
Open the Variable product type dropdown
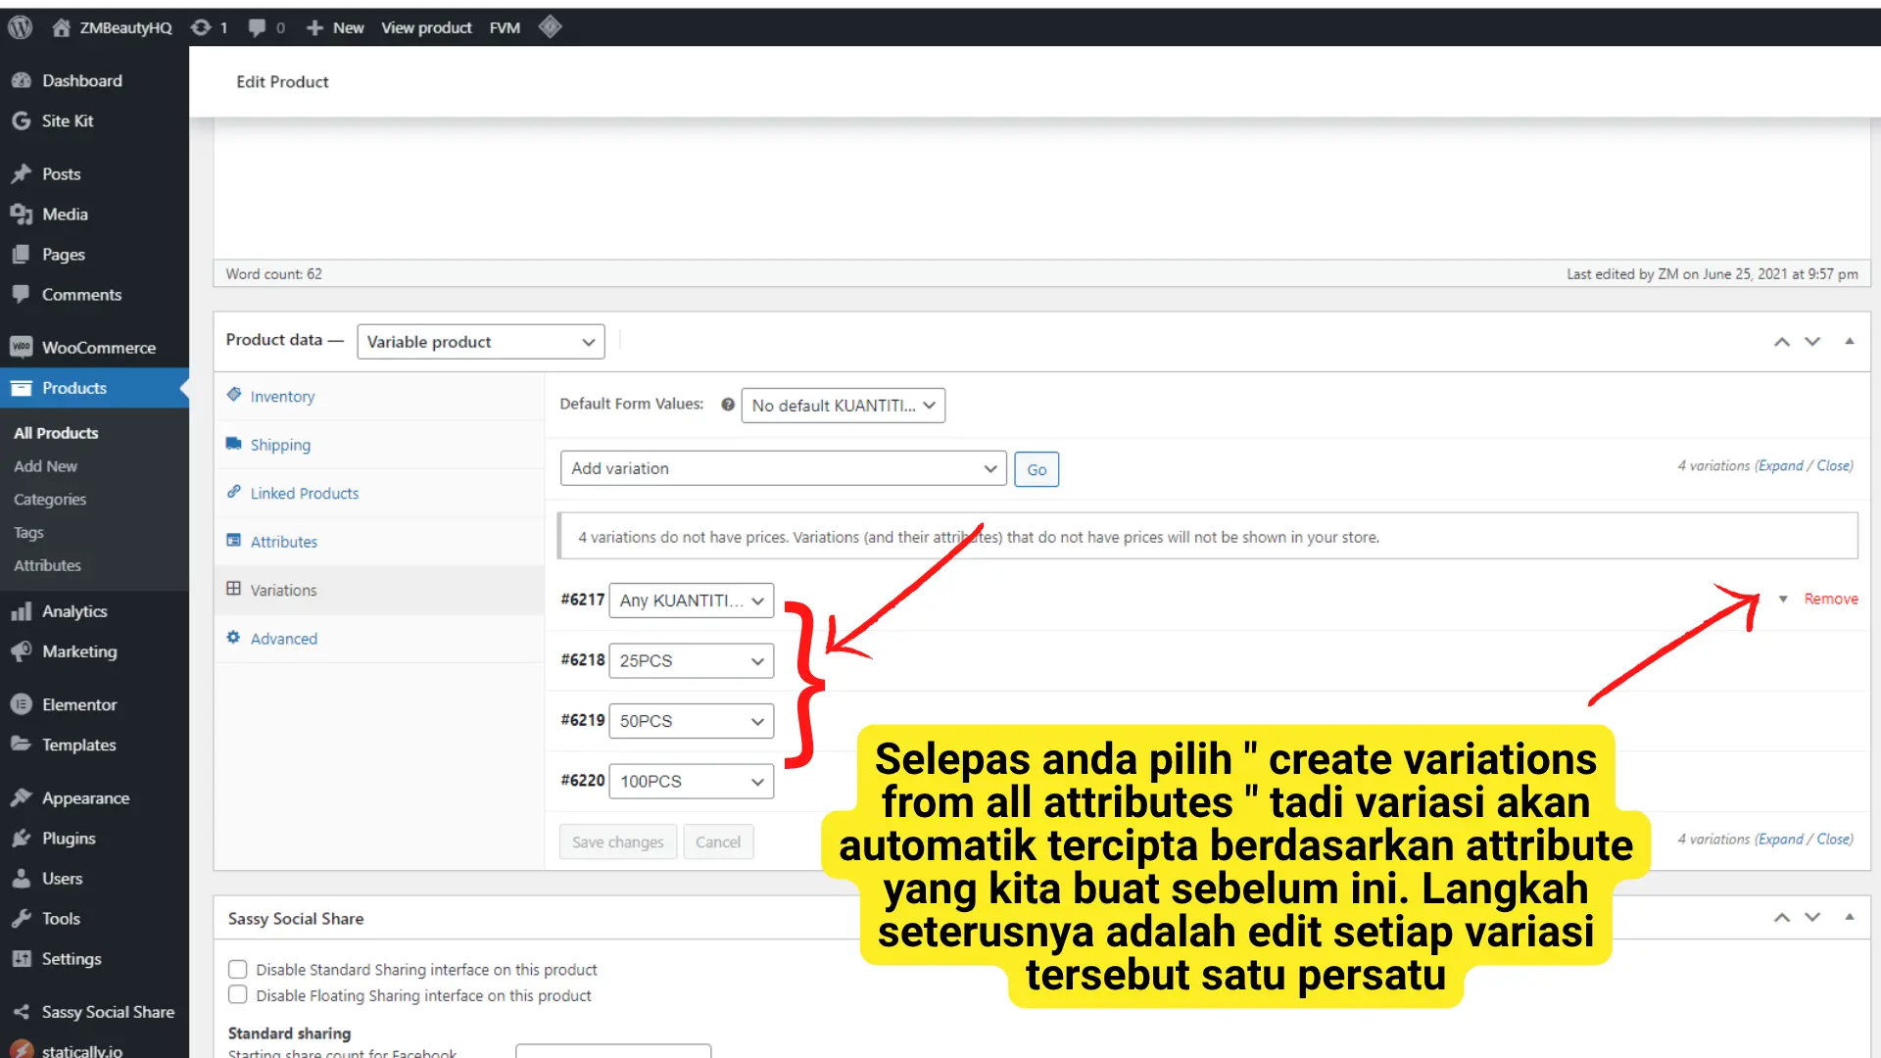coord(480,342)
